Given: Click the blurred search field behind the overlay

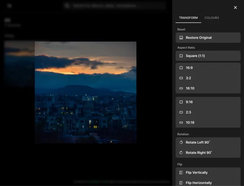Looking at the screenshot, I should point(114,6).
